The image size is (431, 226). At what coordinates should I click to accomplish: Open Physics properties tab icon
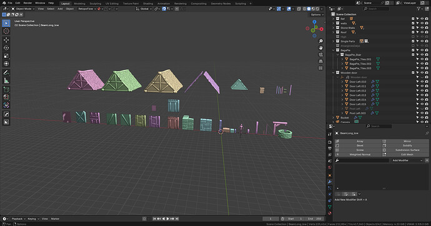coord(330,194)
